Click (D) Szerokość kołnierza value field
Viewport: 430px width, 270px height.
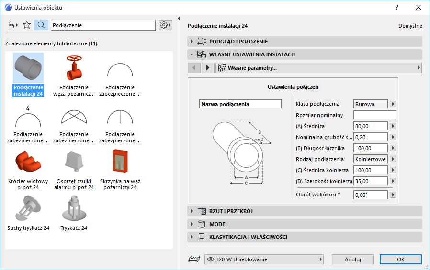[371, 181]
